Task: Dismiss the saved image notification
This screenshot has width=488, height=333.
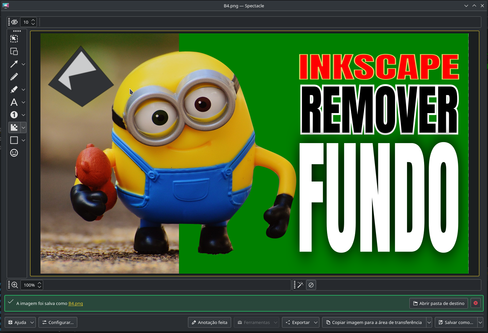Action: click(476, 303)
